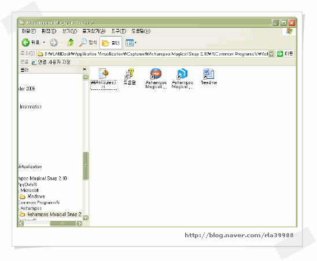
Task: Select the Windows folder in tree
Action: point(32,197)
